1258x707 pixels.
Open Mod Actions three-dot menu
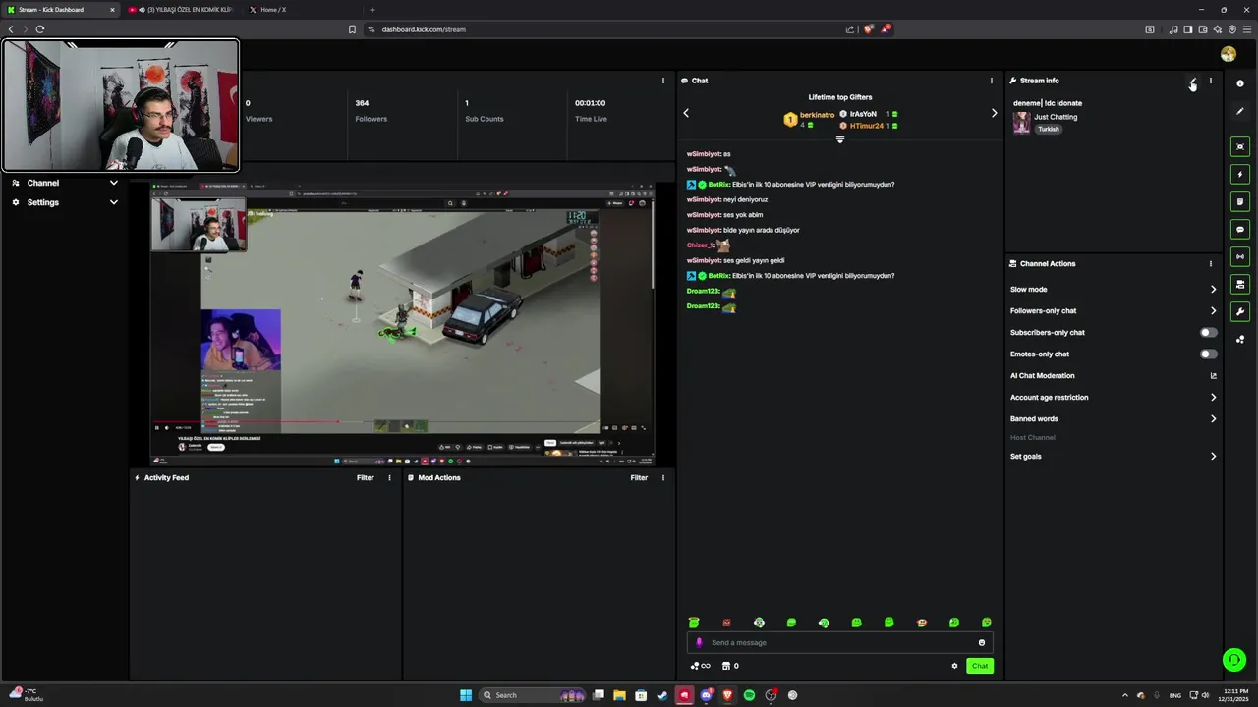click(x=663, y=477)
